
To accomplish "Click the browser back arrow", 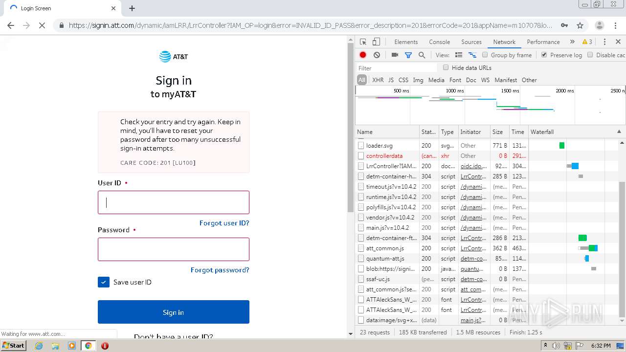I will 11,25.
